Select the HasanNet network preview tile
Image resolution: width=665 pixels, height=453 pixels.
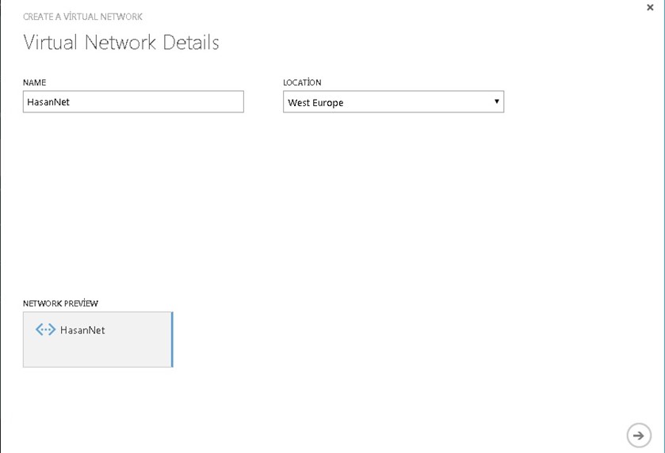[x=97, y=339]
